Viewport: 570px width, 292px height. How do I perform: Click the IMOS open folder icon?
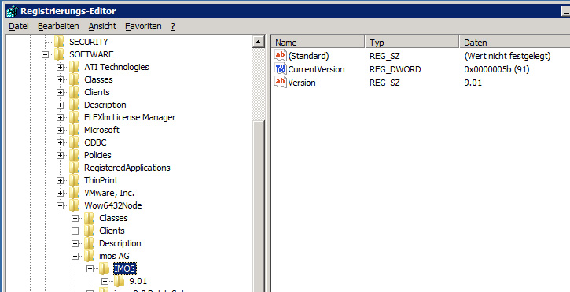click(105, 269)
